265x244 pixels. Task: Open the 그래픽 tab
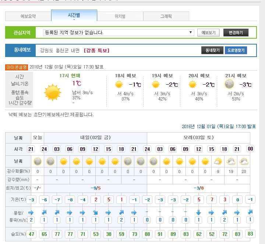(x=166, y=16)
